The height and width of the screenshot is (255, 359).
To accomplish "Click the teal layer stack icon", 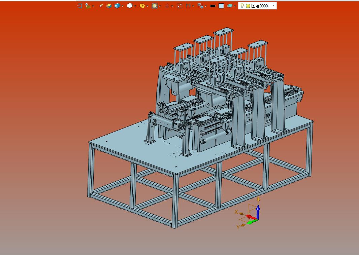I will [x=230, y=6].
